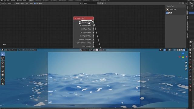
Task: Toggle the camera view icon
Action: pyautogui.click(x=186, y=69)
